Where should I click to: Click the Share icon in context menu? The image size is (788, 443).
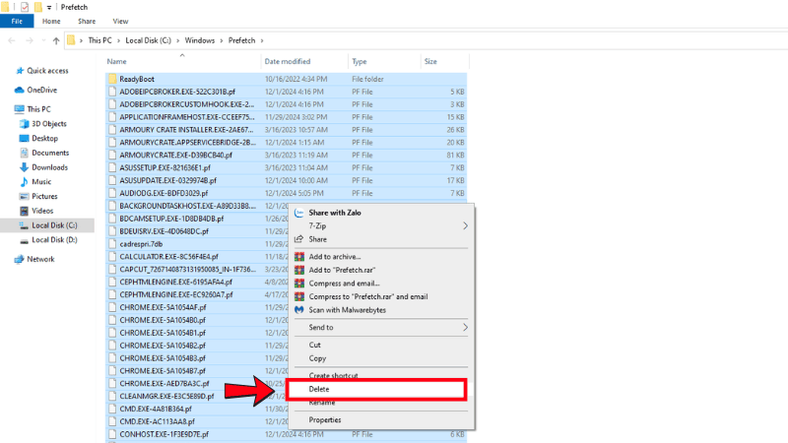[299, 239]
